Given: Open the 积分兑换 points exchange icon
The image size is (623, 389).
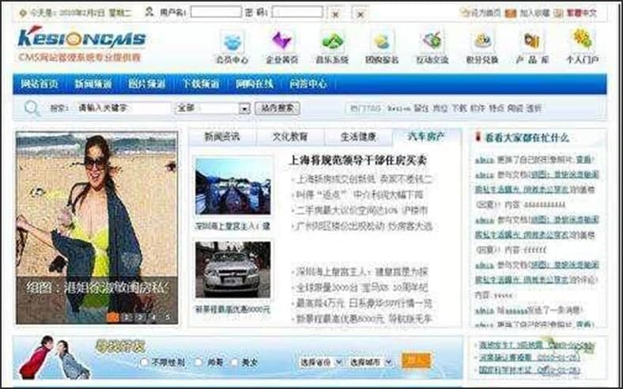Looking at the screenshot, I should click(x=482, y=41).
